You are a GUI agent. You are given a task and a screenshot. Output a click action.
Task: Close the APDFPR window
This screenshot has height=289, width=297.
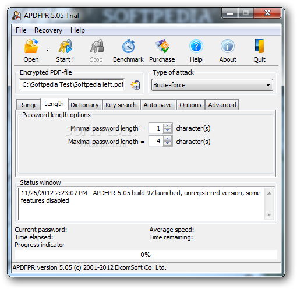click(267, 13)
